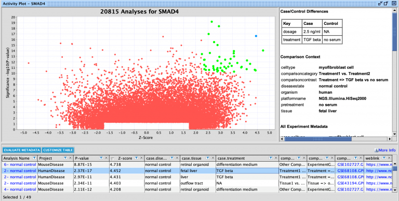The height and width of the screenshot is (201, 399).
Task: Click plot title '20815 Analyses for SMAD4'
Action: point(139,11)
